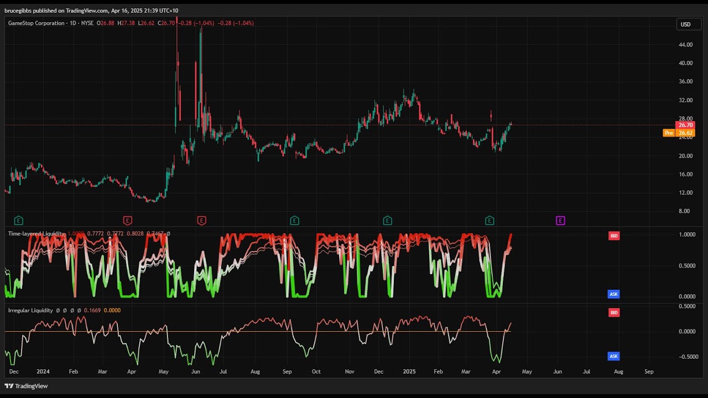The height and width of the screenshot is (398, 708).
Task: Click the 16.00 price axis label
Action: [x=685, y=174]
